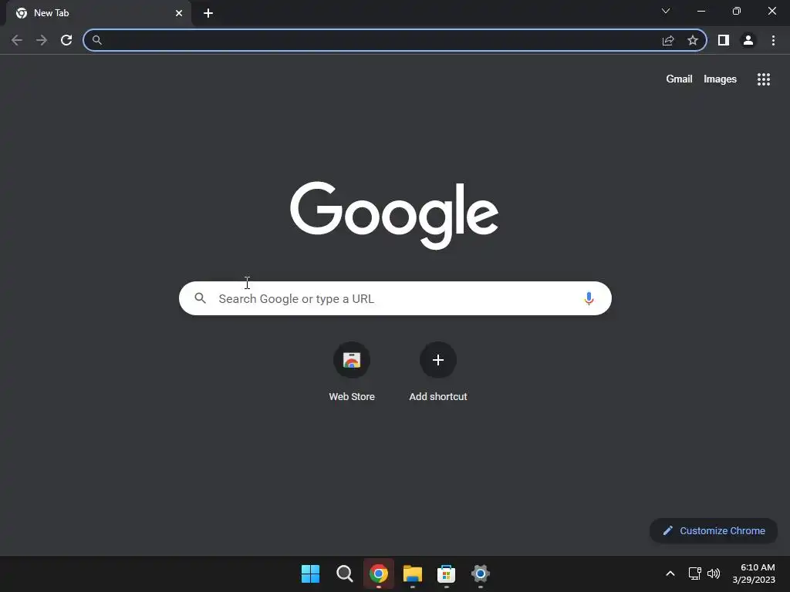Open the Google apps grid
The image size is (790, 592).
coord(764,79)
